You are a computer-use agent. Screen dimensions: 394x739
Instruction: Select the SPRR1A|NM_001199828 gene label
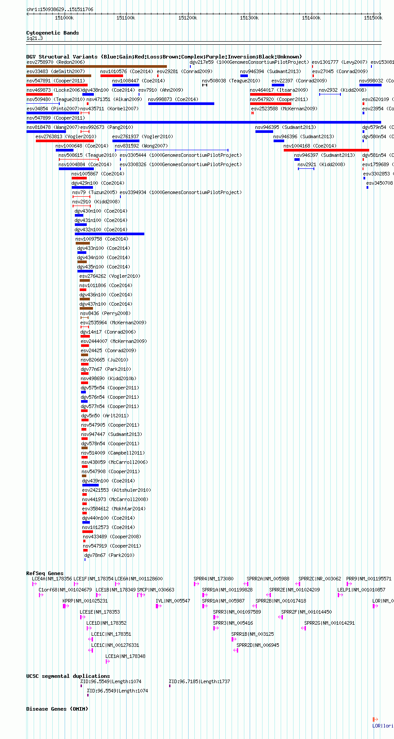pyautogui.click(x=228, y=590)
